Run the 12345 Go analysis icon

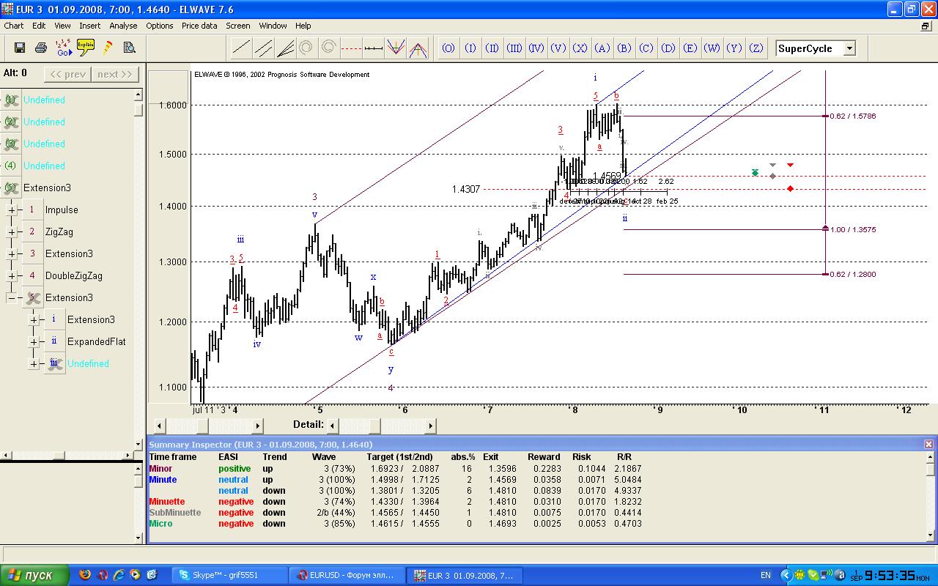(x=64, y=48)
